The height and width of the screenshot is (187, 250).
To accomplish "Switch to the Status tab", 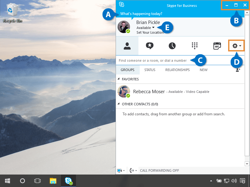I will (x=150, y=70).
